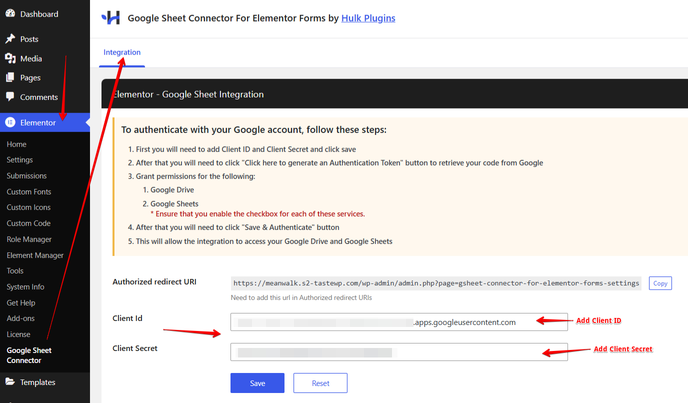This screenshot has width=688, height=403.
Task: Click the Hulk Plugins logo in header
Action: click(x=110, y=17)
